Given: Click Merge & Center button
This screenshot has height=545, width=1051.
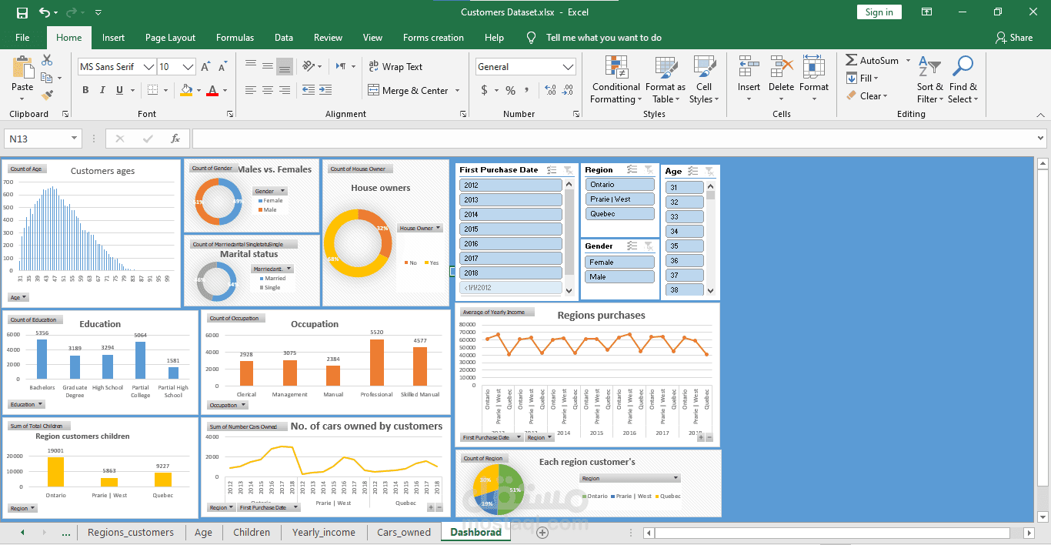Looking at the screenshot, I should click(x=409, y=90).
